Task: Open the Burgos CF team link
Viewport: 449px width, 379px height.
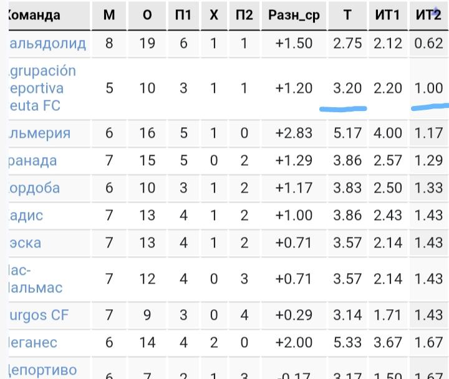Action: (39, 315)
